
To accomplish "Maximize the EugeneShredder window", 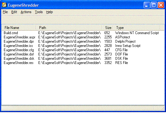I will [154, 5].
